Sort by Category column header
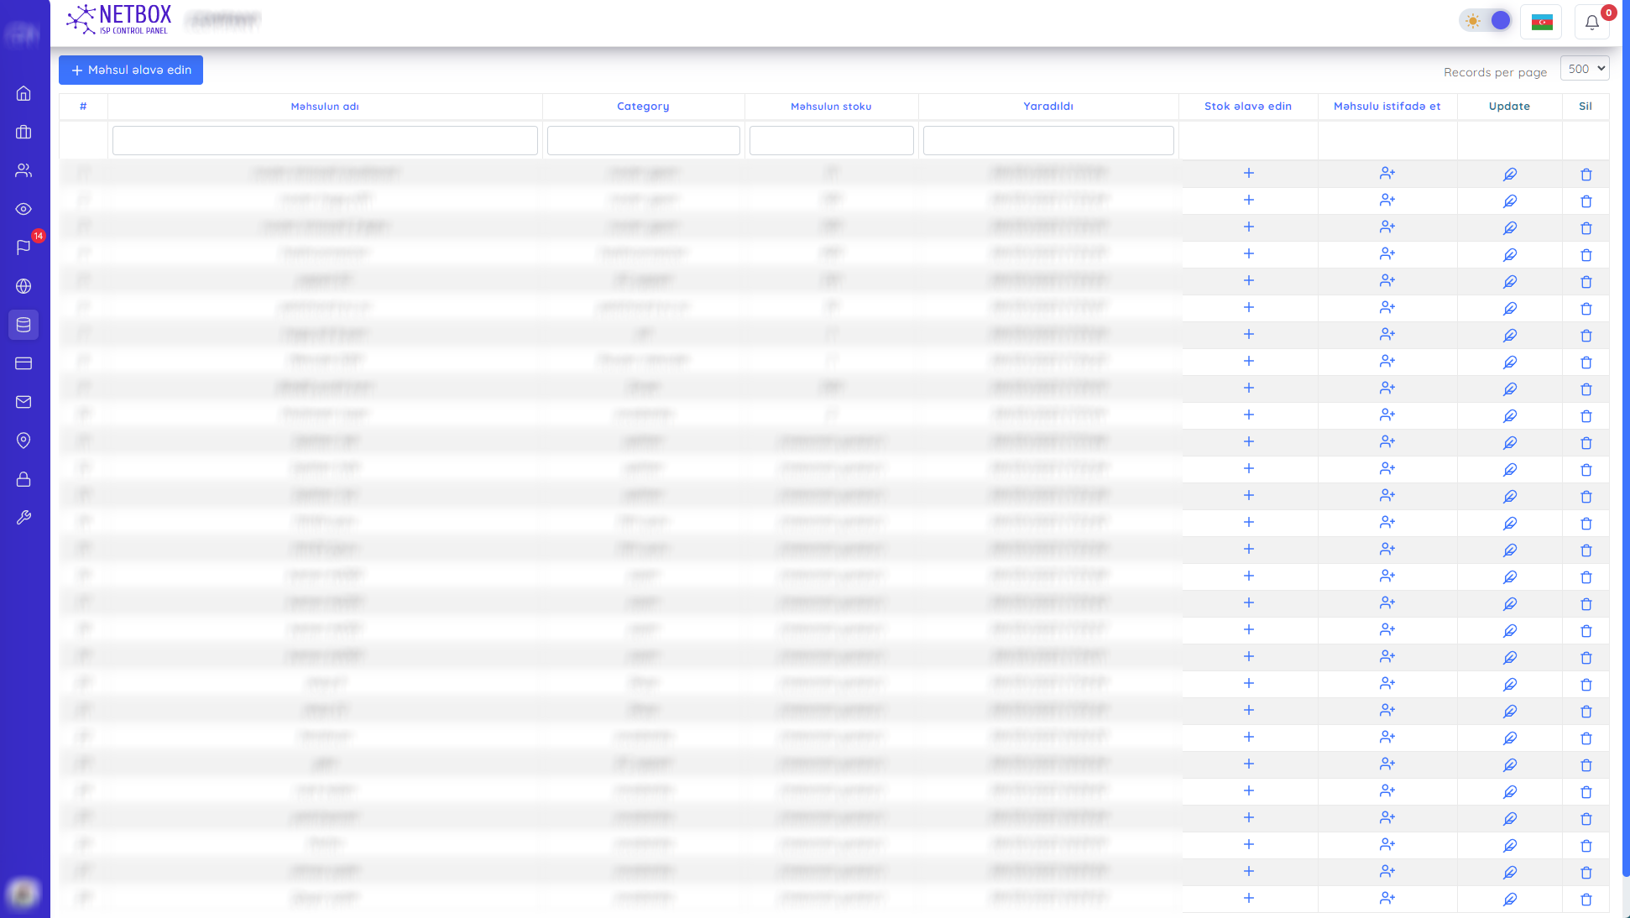 click(x=643, y=107)
